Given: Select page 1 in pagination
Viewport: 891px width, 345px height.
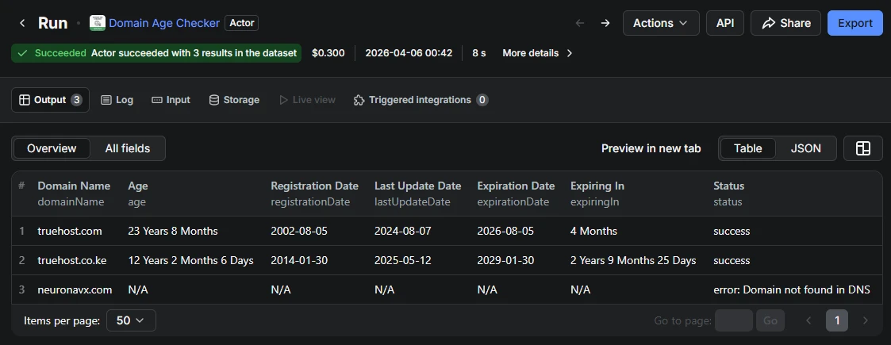Looking at the screenshot, I should [x=837, y=320].
